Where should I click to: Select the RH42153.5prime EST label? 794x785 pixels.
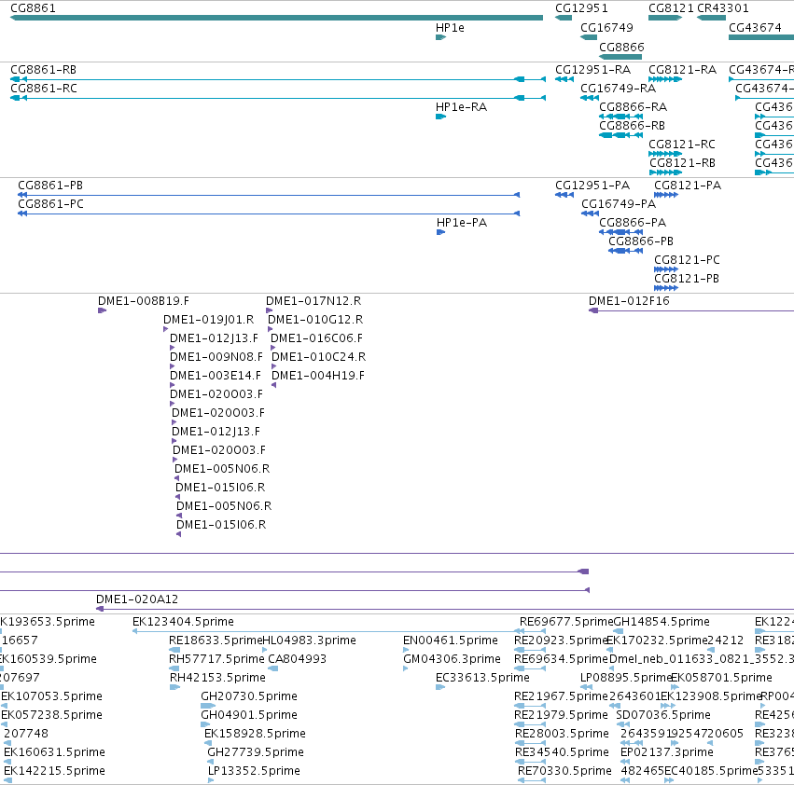(x=217, y=678)
